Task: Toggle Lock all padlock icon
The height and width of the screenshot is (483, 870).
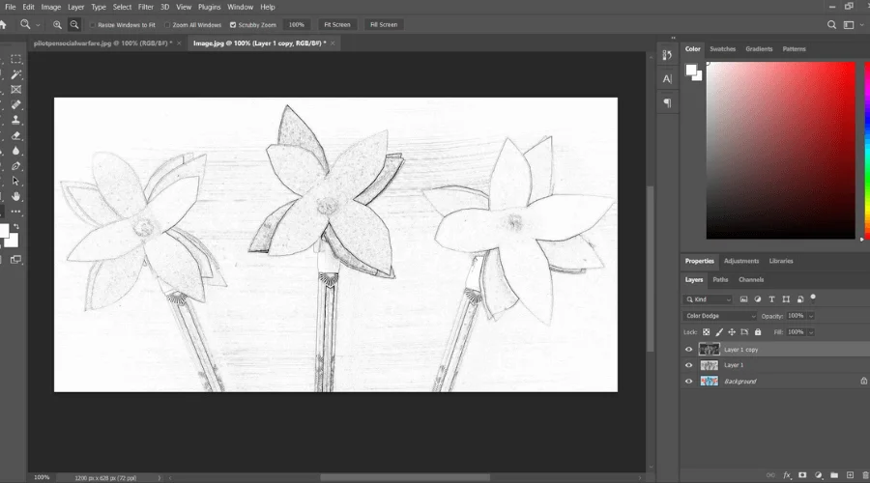Action: [758, 332]
